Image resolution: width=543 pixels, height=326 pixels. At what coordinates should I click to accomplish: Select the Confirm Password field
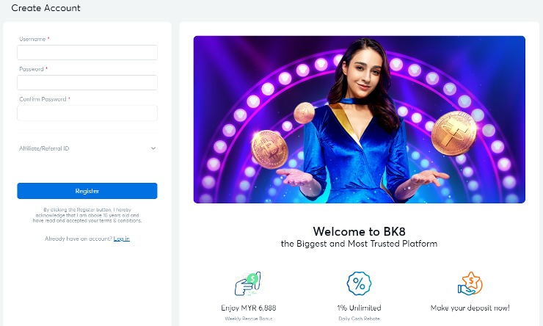[x=87, y=113]
